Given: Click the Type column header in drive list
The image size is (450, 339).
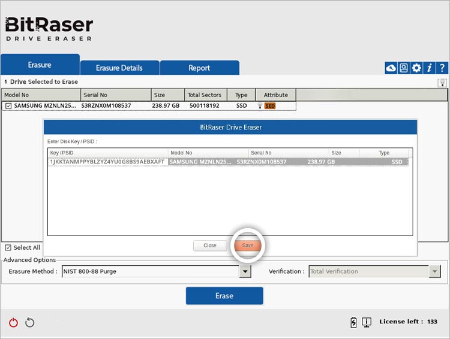Looking at the screenshot, I should point(241,95).
